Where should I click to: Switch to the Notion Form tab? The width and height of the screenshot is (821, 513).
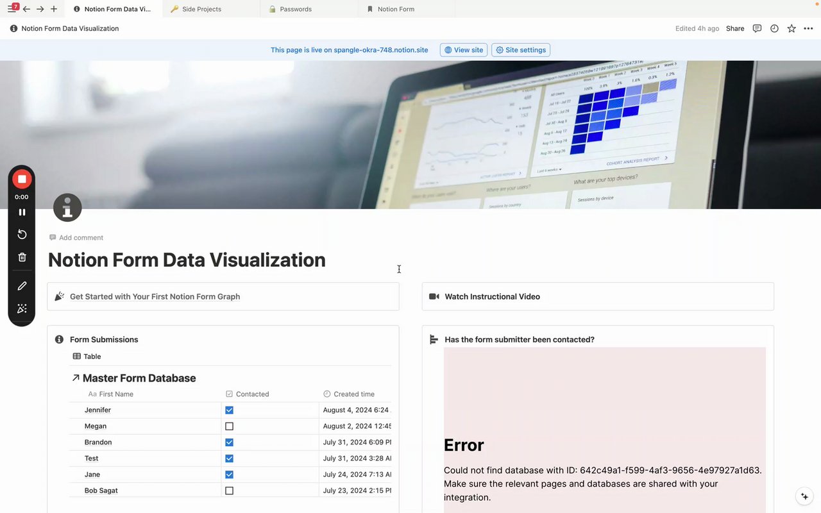coord(407,9)
